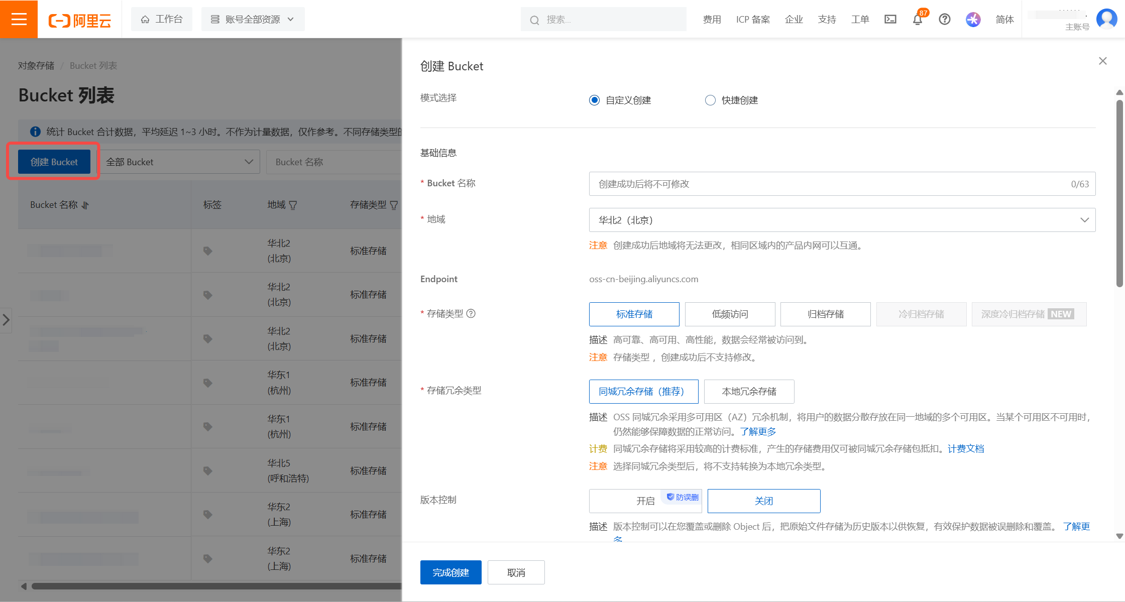The height and width of the screenshot is (602, 1125).
Task: Open the AI assistant icon
Action: point(973,19)
